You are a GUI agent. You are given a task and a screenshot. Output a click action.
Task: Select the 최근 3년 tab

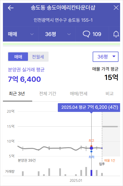(x=17, y=94)
